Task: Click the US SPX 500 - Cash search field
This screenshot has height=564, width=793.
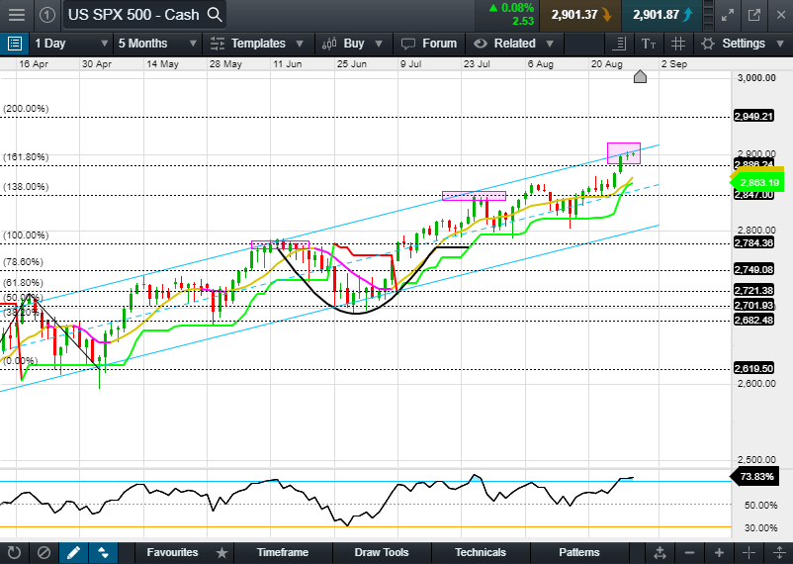Action: tap(144, 15)
